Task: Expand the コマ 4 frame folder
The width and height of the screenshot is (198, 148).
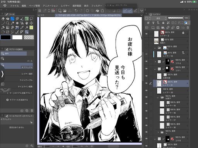Action: [x=155, y=62]
